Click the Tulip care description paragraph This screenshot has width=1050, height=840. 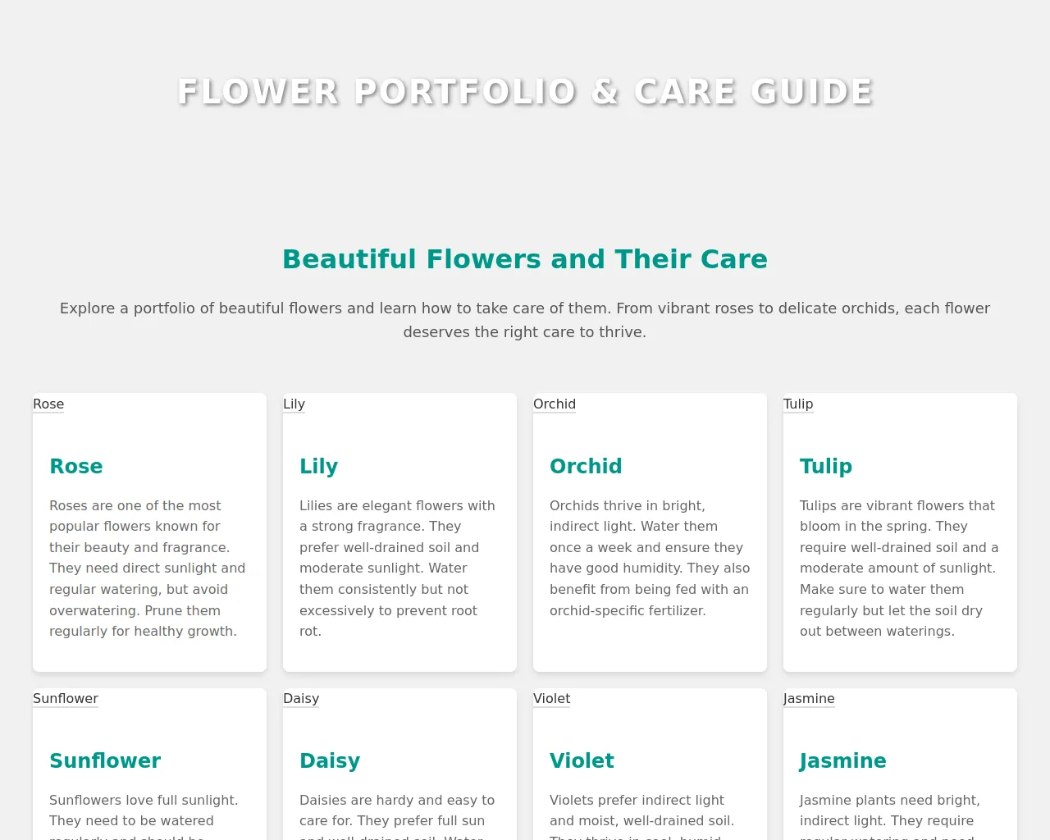pos(900,568)
